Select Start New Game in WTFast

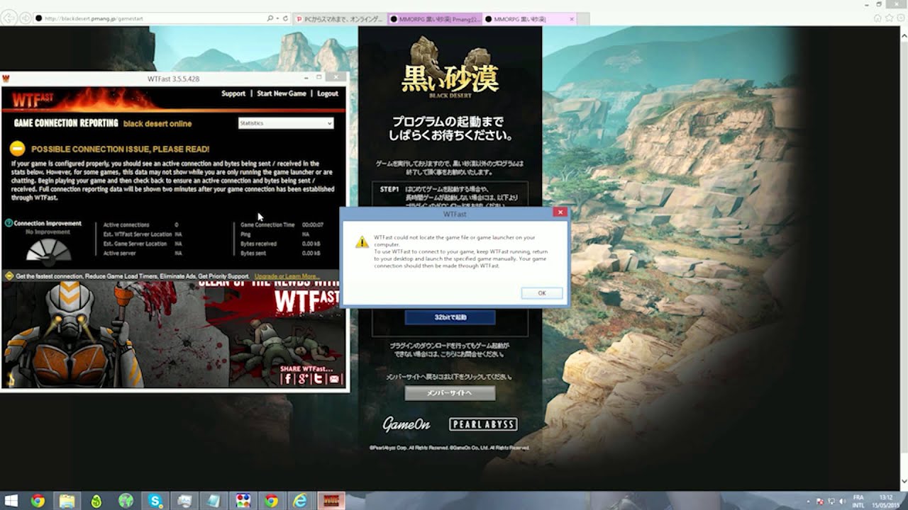tap(282, 93)
